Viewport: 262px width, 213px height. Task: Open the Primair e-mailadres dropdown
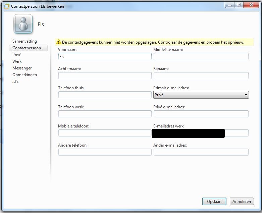201,95
